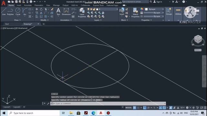Image resolution: width=207 pixels, height=116 pixels.
Task: Select the Hatch tool in Draw panel
Action: pyautogui.click(x=30, y=16)
